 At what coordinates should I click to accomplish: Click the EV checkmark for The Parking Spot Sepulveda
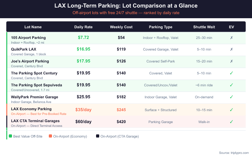[x=231, y=85]
